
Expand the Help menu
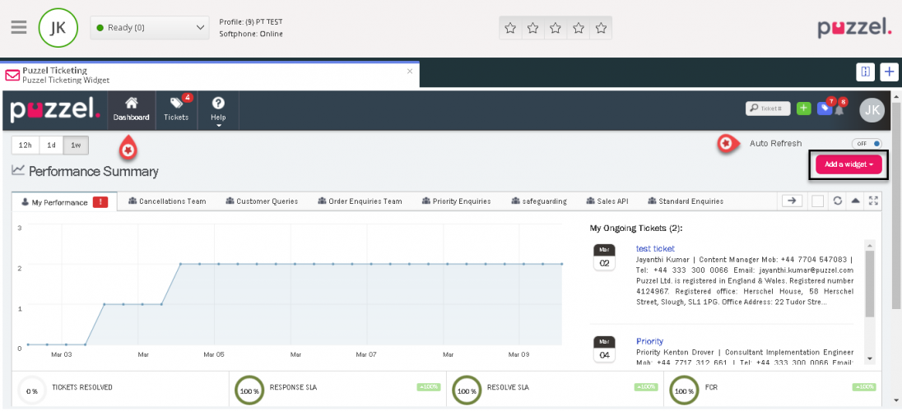click(218, 109)
